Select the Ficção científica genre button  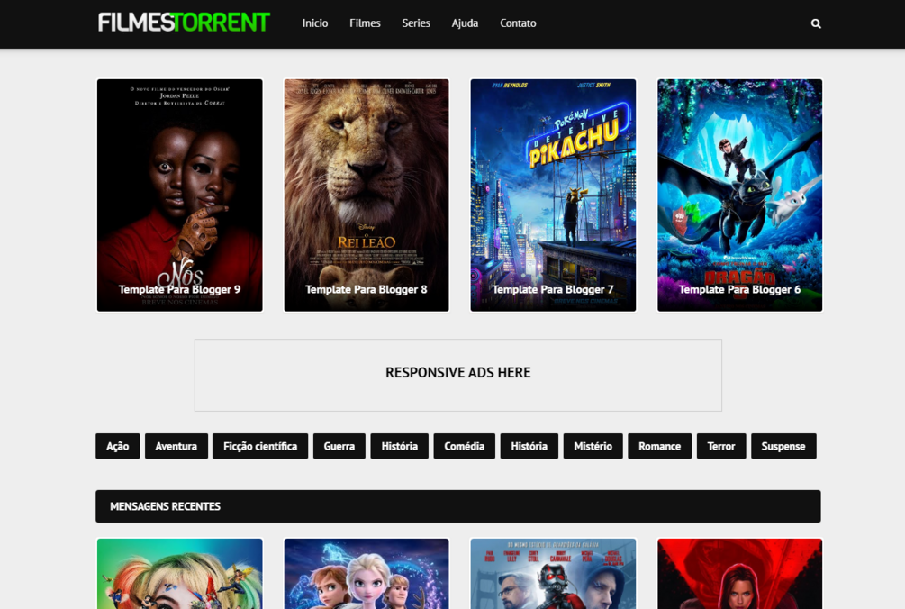[x=260, y=446]
